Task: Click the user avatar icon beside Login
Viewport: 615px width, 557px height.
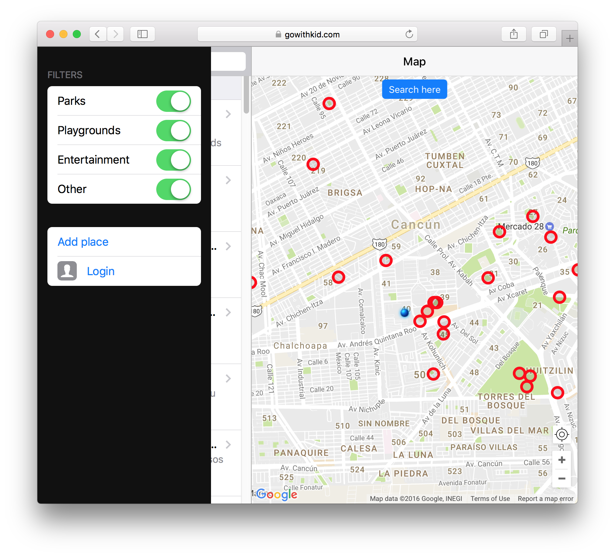Action: click(x=67, y=271)
